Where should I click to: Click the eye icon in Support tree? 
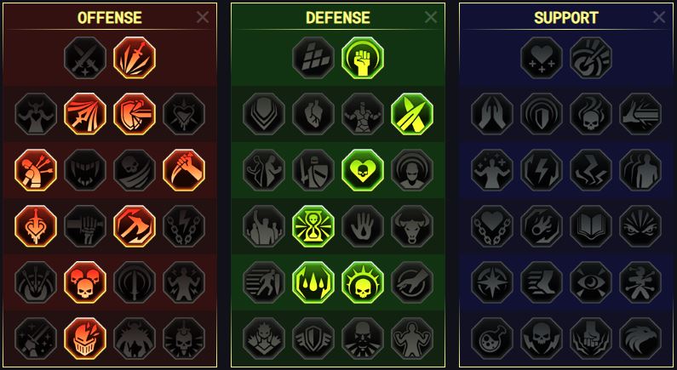coord(591,282)
